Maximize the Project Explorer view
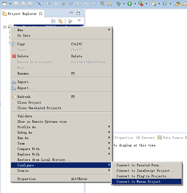 78,13
